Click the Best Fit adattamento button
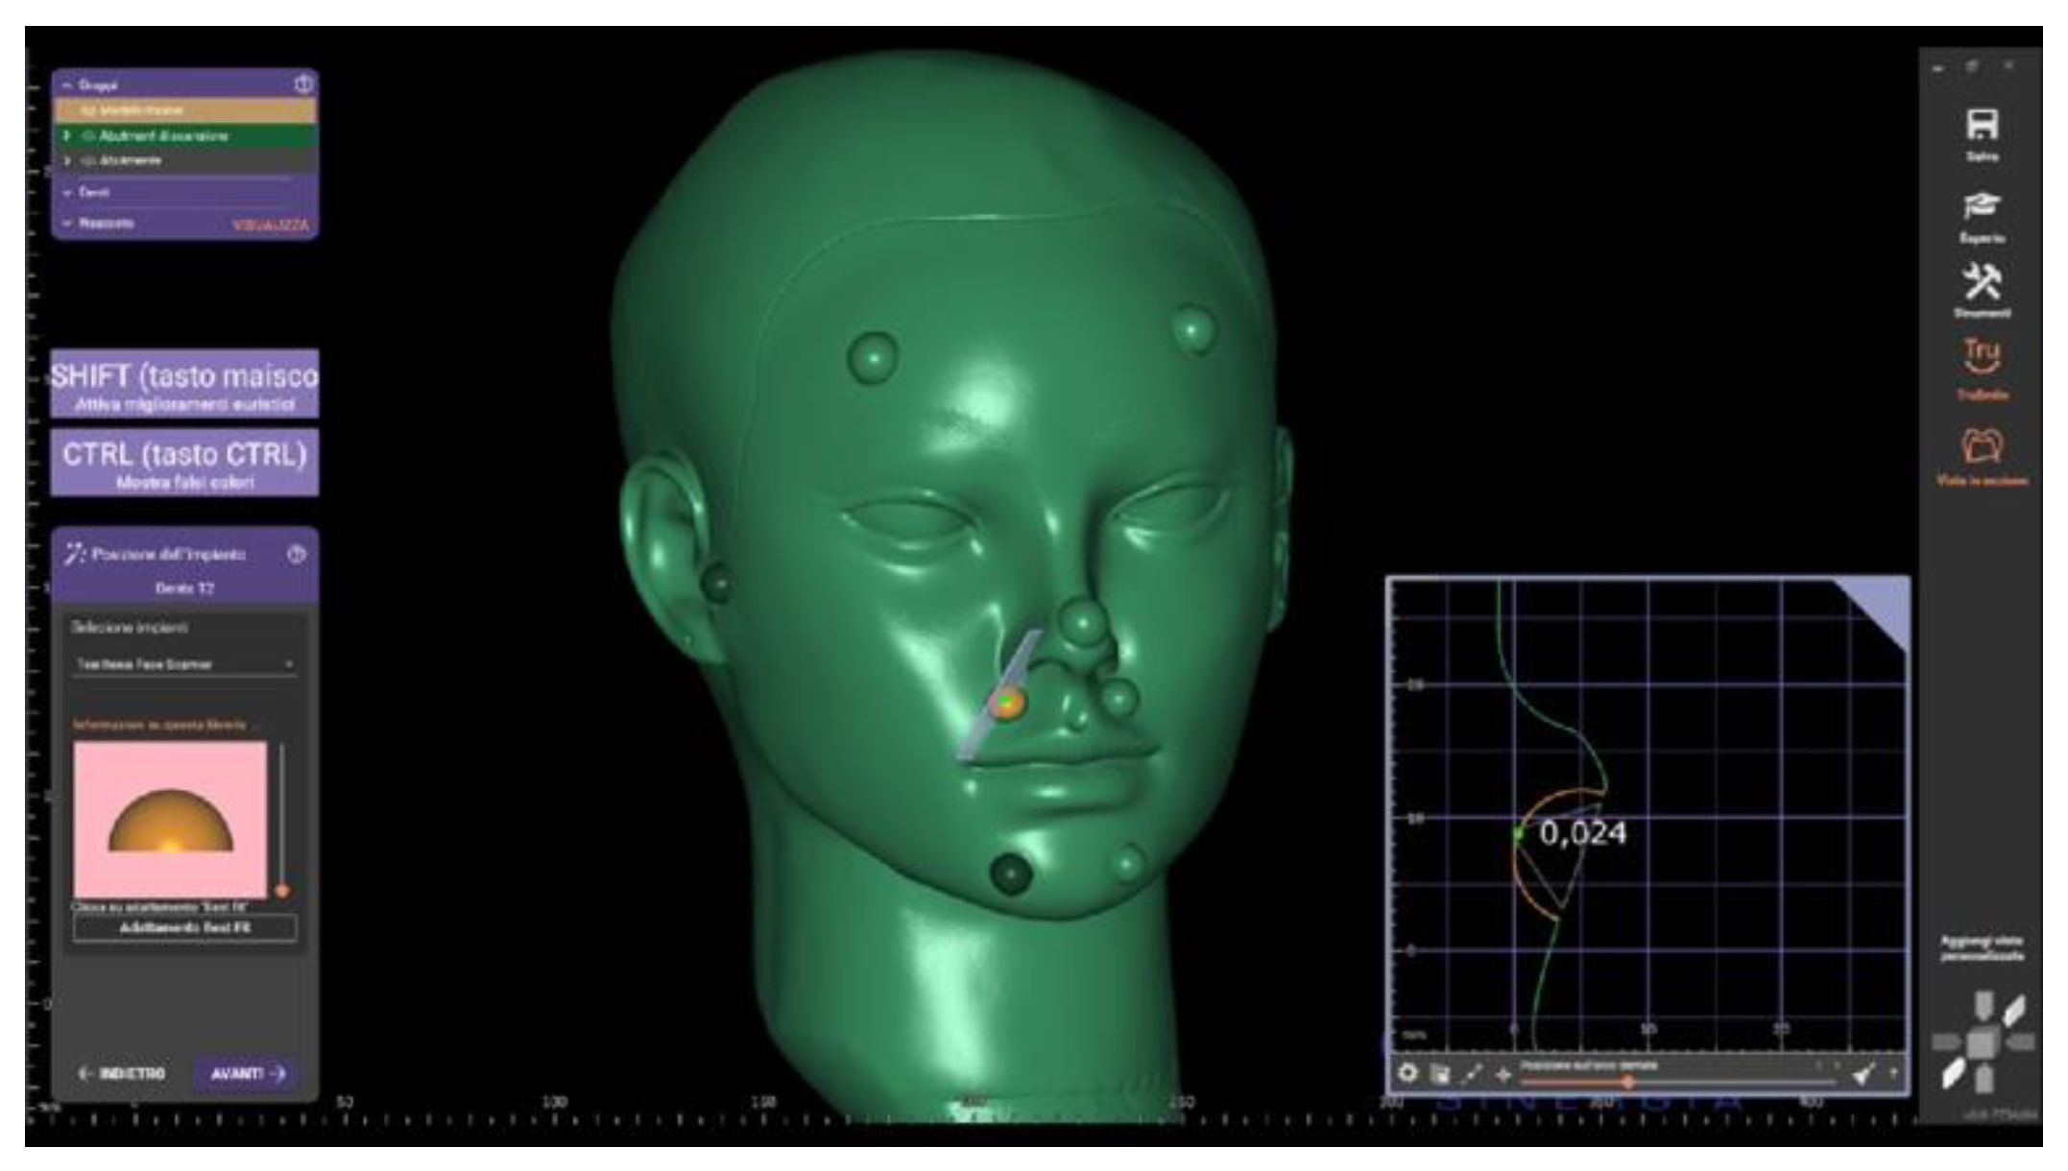2068x1171 pixels. click(x=184, y=928)
